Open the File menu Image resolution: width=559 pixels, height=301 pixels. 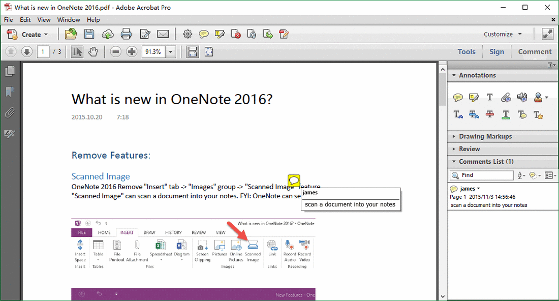point(8,20)
